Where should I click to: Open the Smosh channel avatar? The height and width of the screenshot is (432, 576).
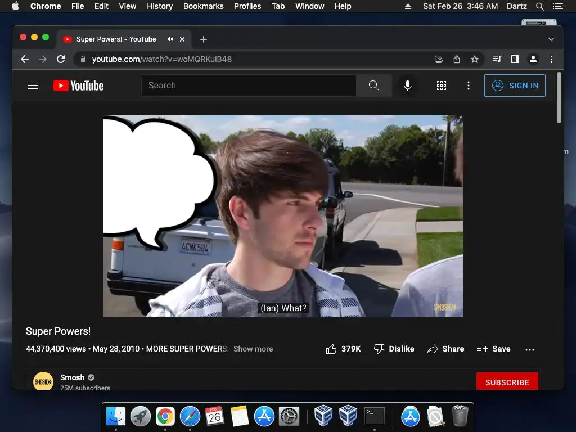[43, 382]
